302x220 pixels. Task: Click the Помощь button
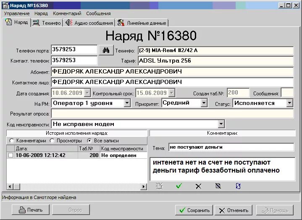(275, 210)
